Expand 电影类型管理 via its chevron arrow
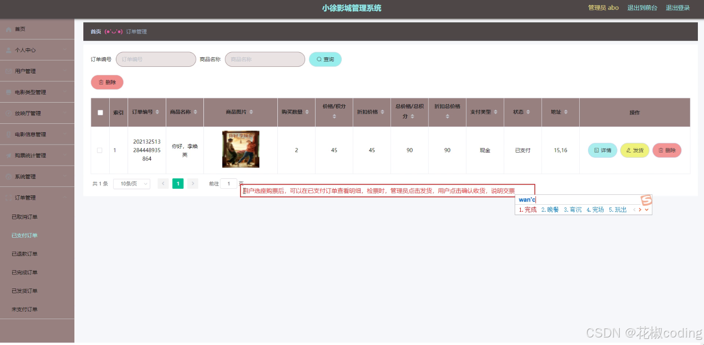Viewport: 704px width, 345px height. point(65,92)
